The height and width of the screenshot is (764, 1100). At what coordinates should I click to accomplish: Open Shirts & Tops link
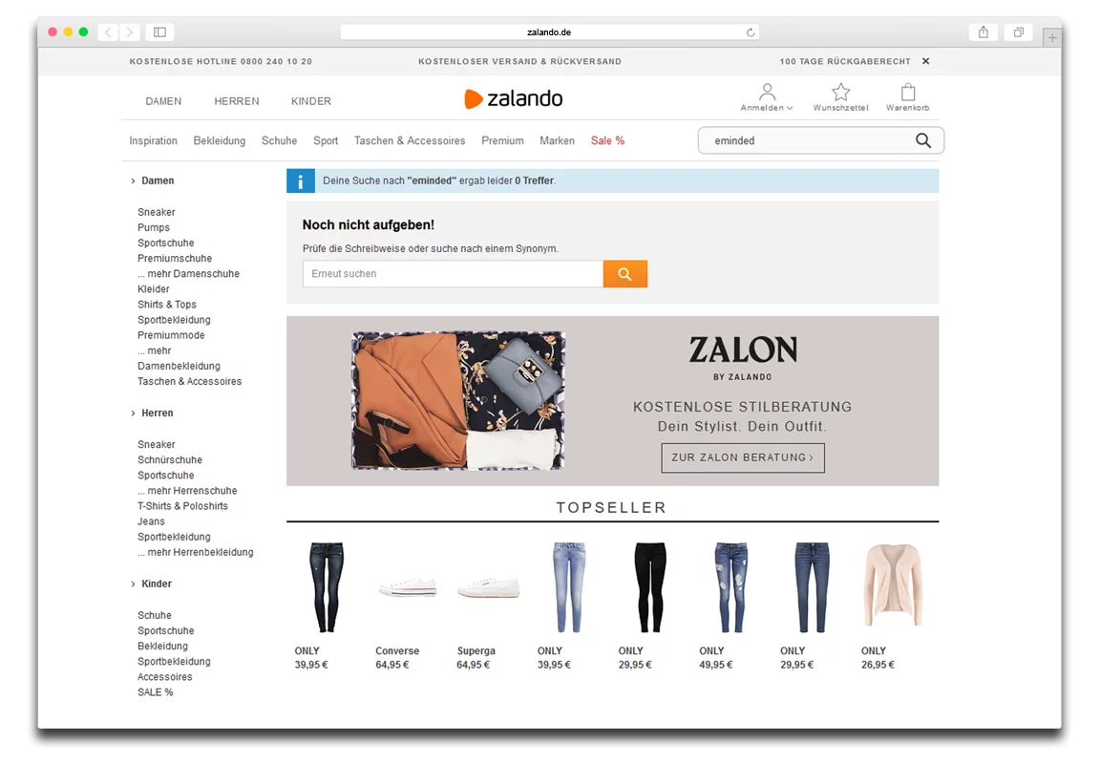coord(167,305)
